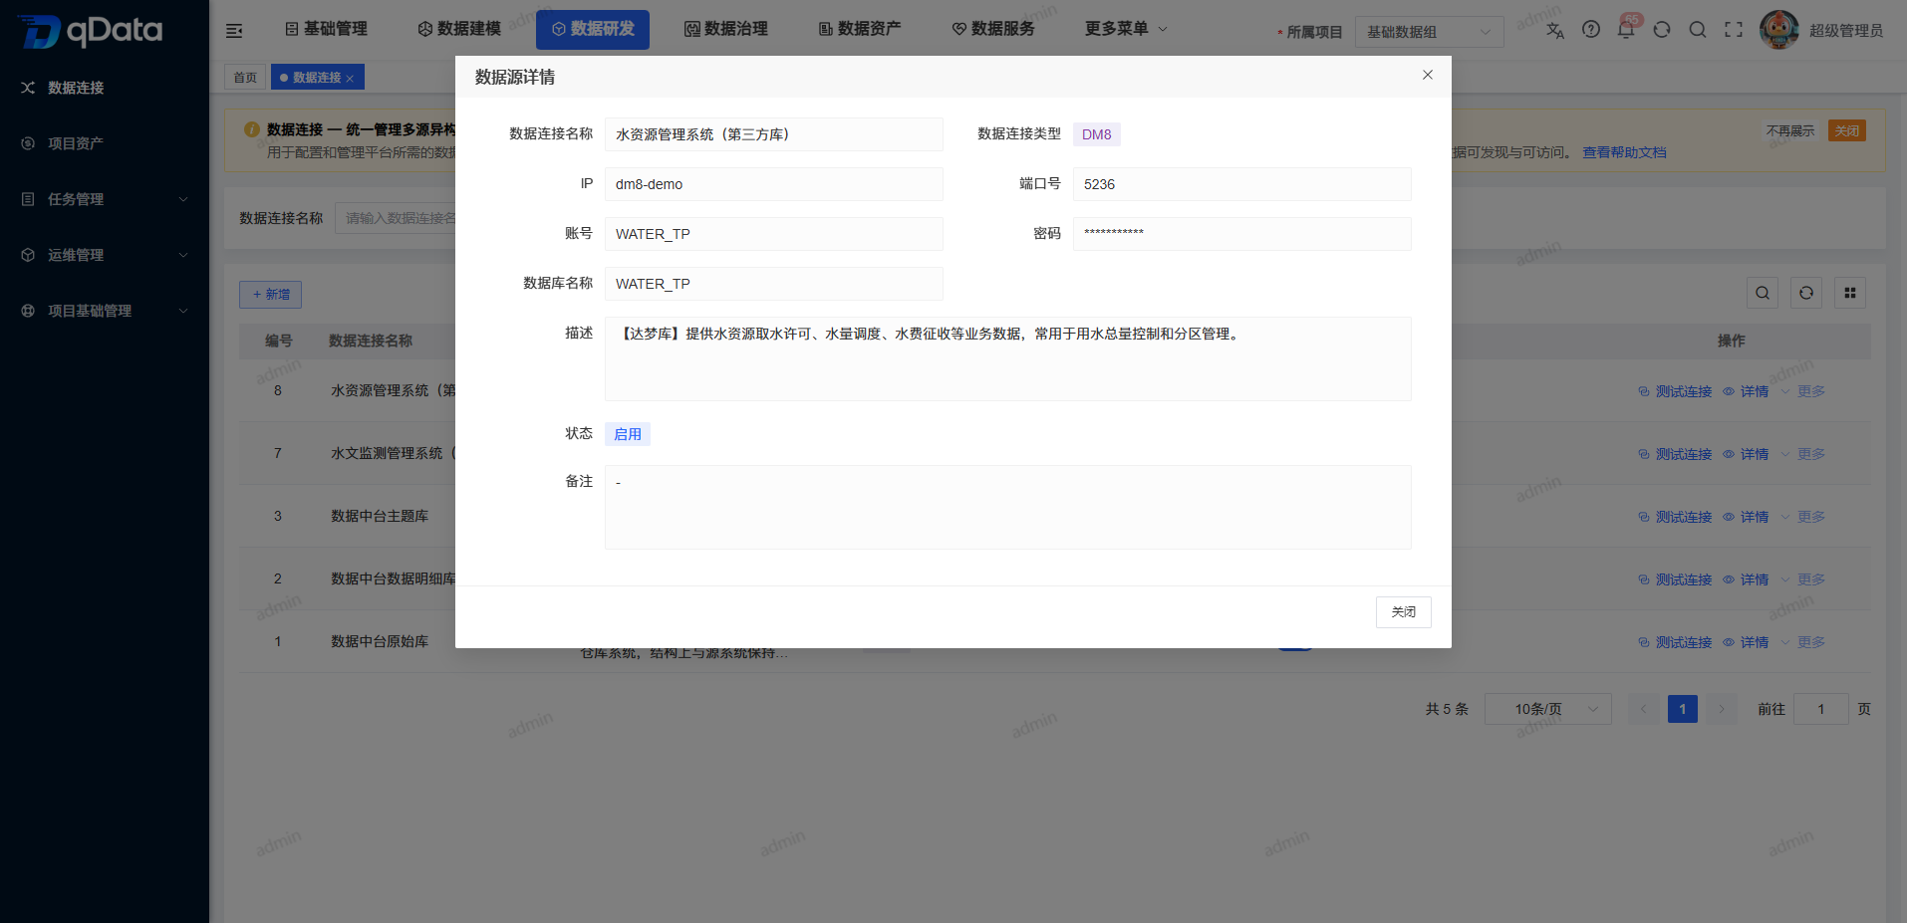The width and height of the screenshot is (1907, 923).
Task: Click the admin avatar image
Action: (x=1779, y=30)
